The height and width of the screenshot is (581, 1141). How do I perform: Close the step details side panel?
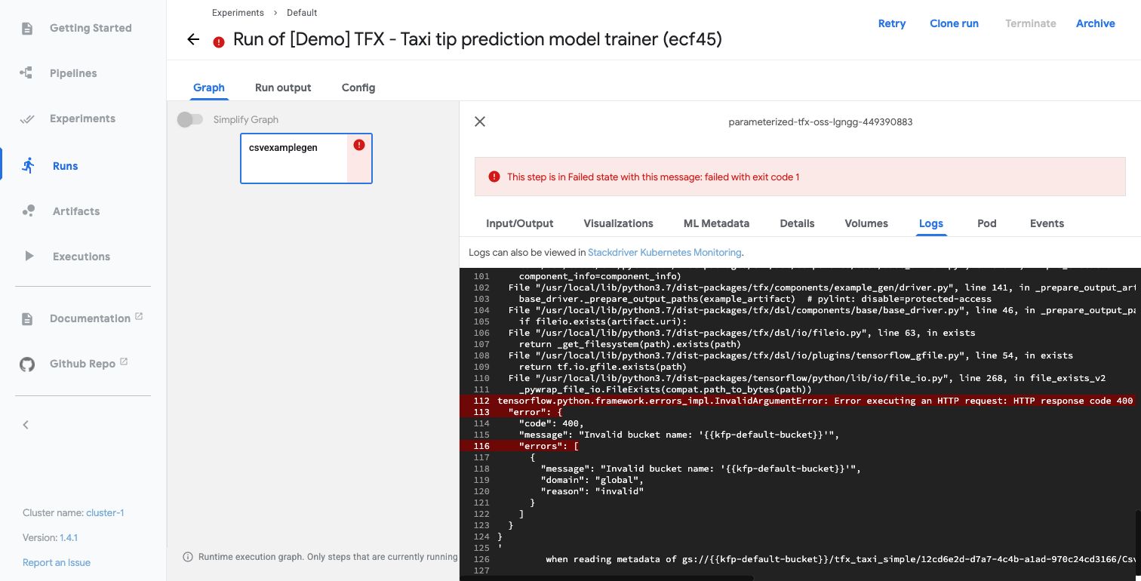click(x=480, y=121)
